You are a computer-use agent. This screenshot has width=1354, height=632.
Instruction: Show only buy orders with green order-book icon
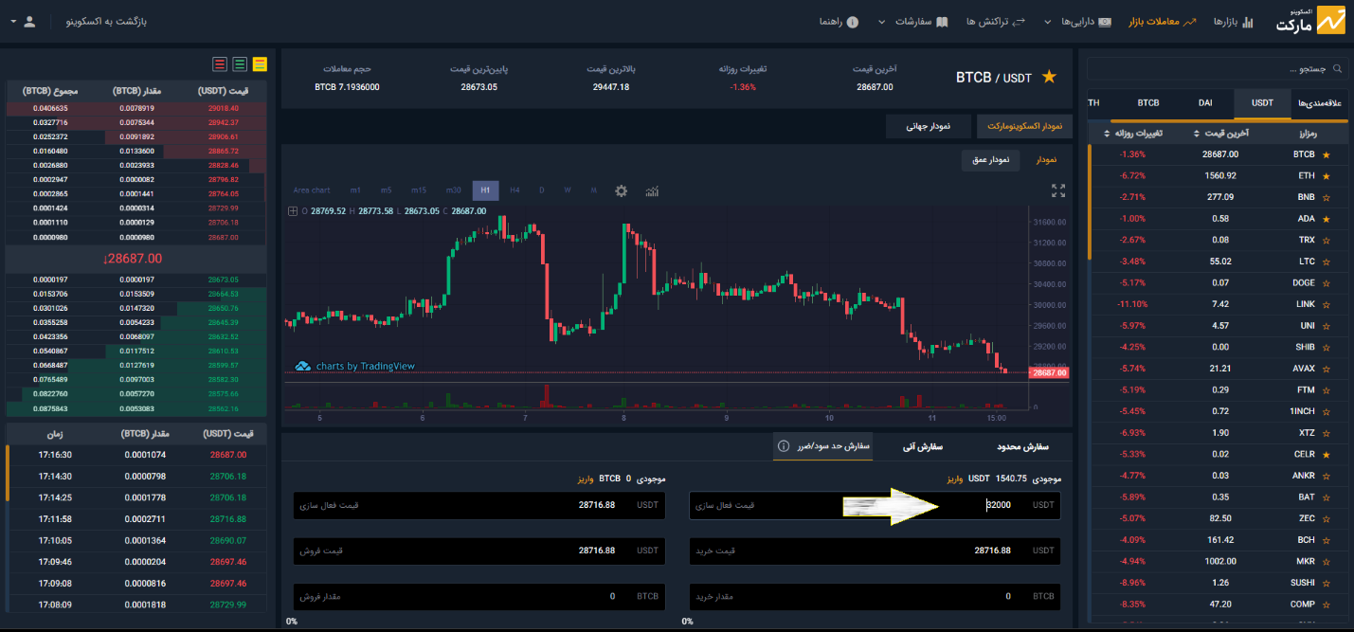point(240,64)
